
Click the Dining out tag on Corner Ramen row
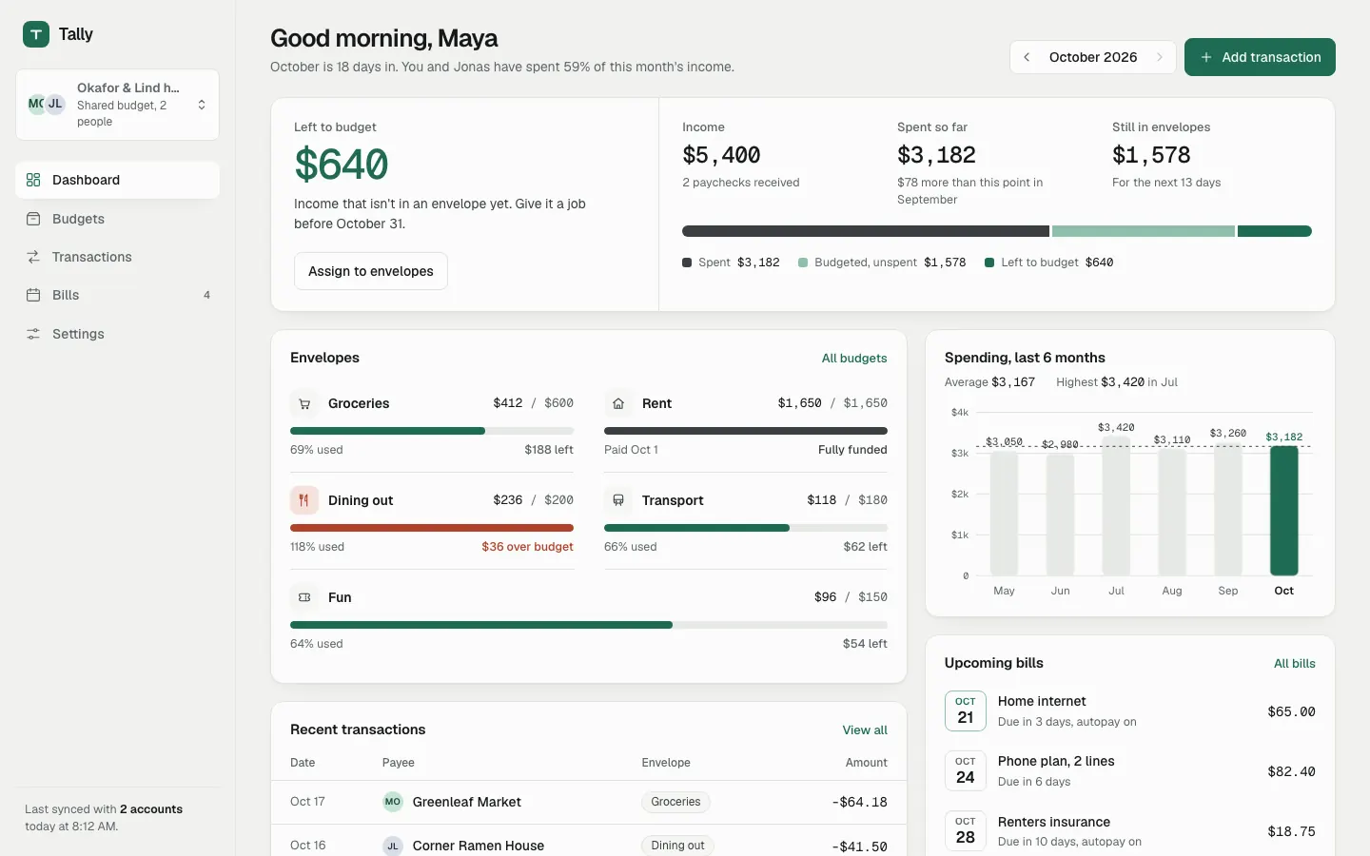(x=677, y=846)
